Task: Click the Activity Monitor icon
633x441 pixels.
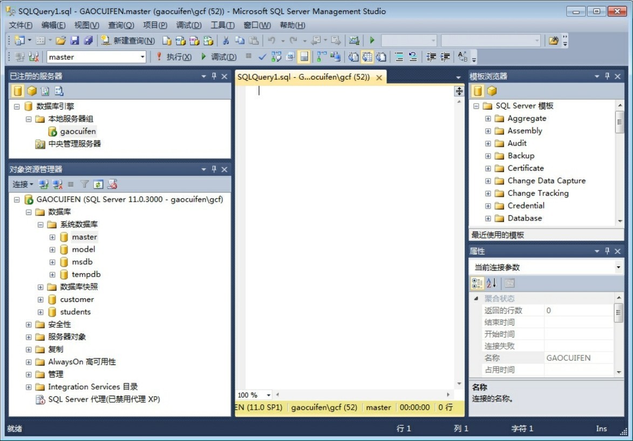Action: tap(354, 40)
